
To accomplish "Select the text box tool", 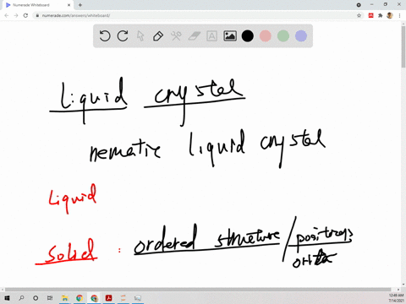I will 211,36.
